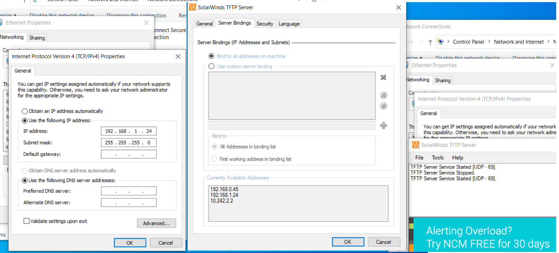
Task: Select 192.168.0.45 in Currently Available Addresses
Action: (224, 189)
